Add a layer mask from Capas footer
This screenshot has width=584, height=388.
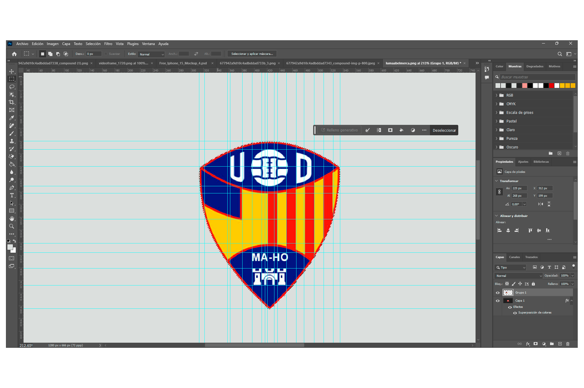tap(536, 344)
